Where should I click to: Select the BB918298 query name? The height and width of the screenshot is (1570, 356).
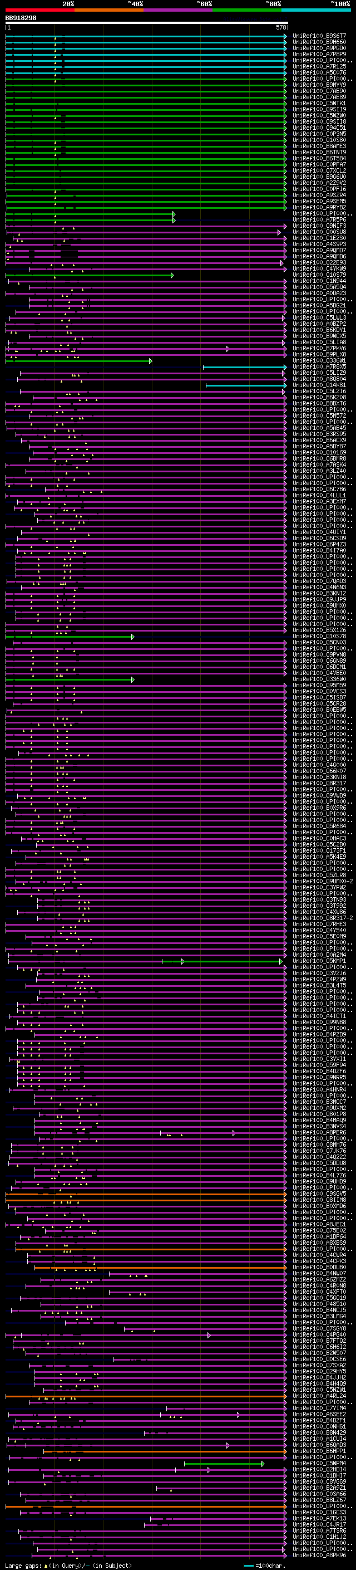(21, 18)
